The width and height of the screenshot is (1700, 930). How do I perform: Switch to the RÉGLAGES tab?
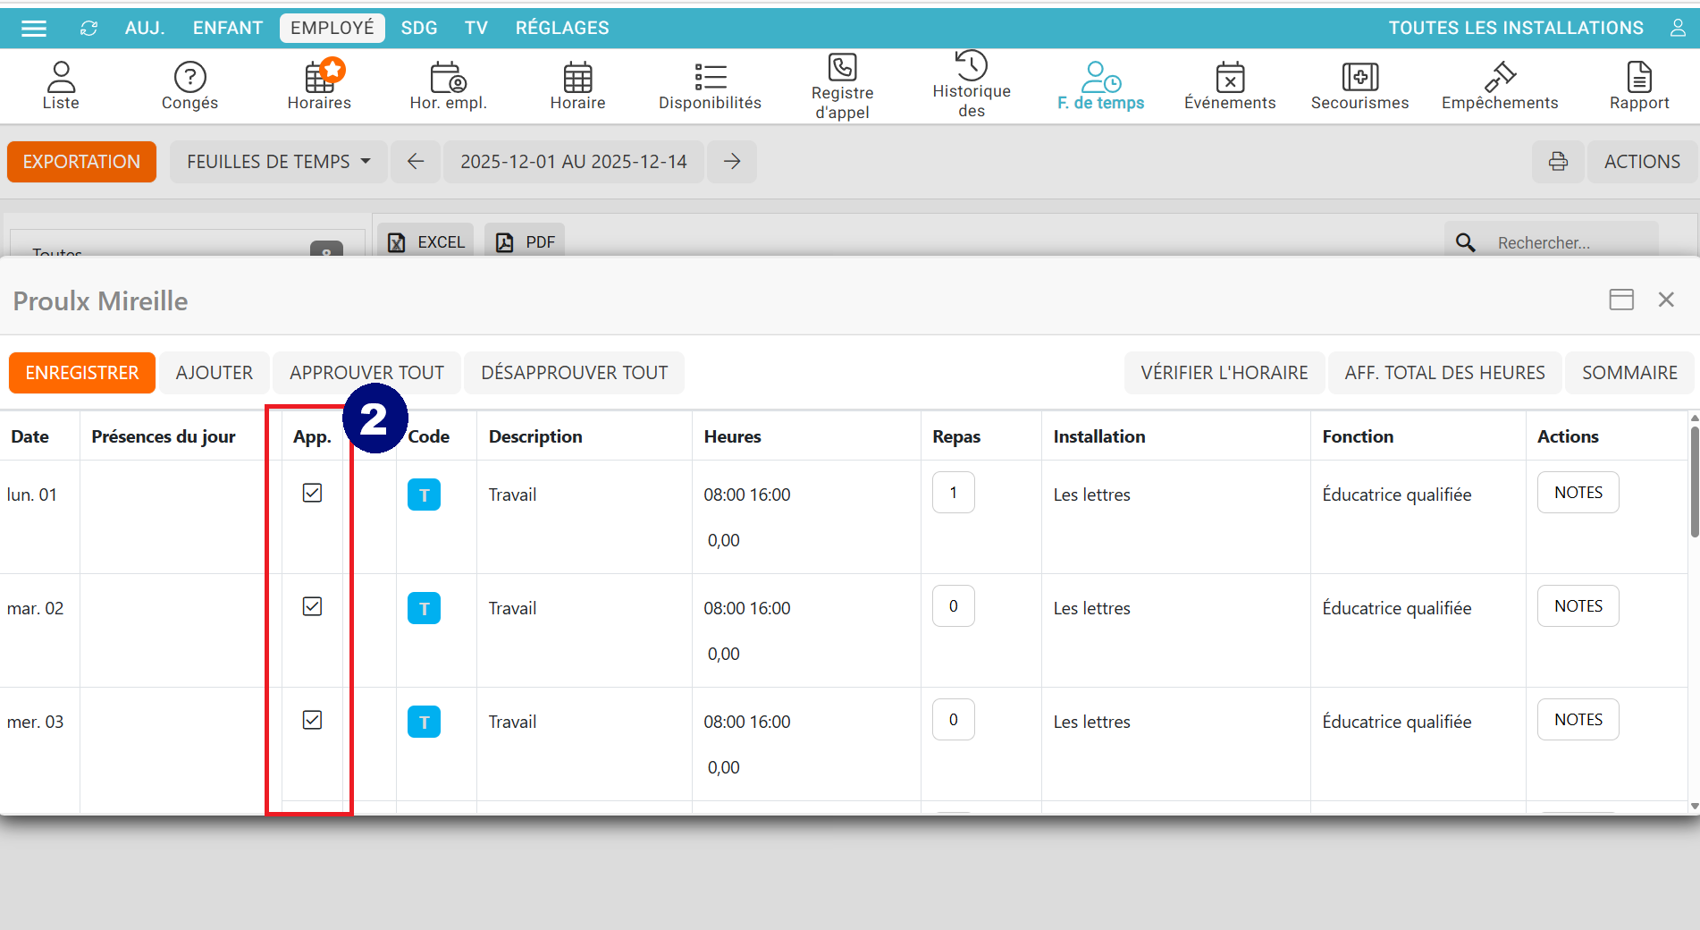(562, 29)
